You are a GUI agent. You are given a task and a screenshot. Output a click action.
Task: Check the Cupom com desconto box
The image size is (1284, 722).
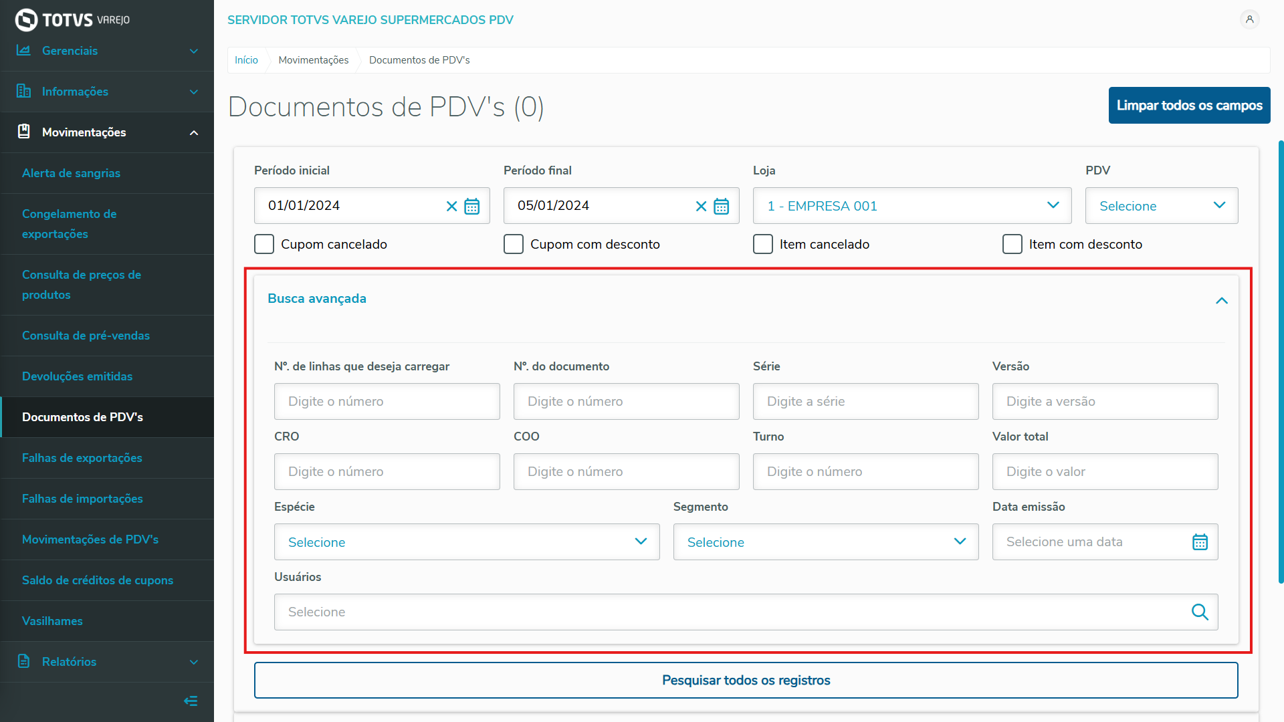click(514, 244)
